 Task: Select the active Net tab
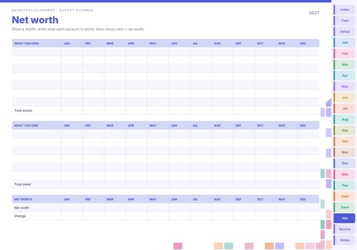[x=344, y=218]
